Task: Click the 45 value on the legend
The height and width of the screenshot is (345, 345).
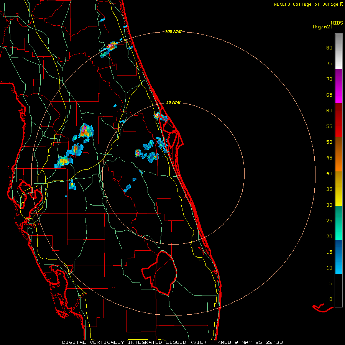Action: [329, 158]
